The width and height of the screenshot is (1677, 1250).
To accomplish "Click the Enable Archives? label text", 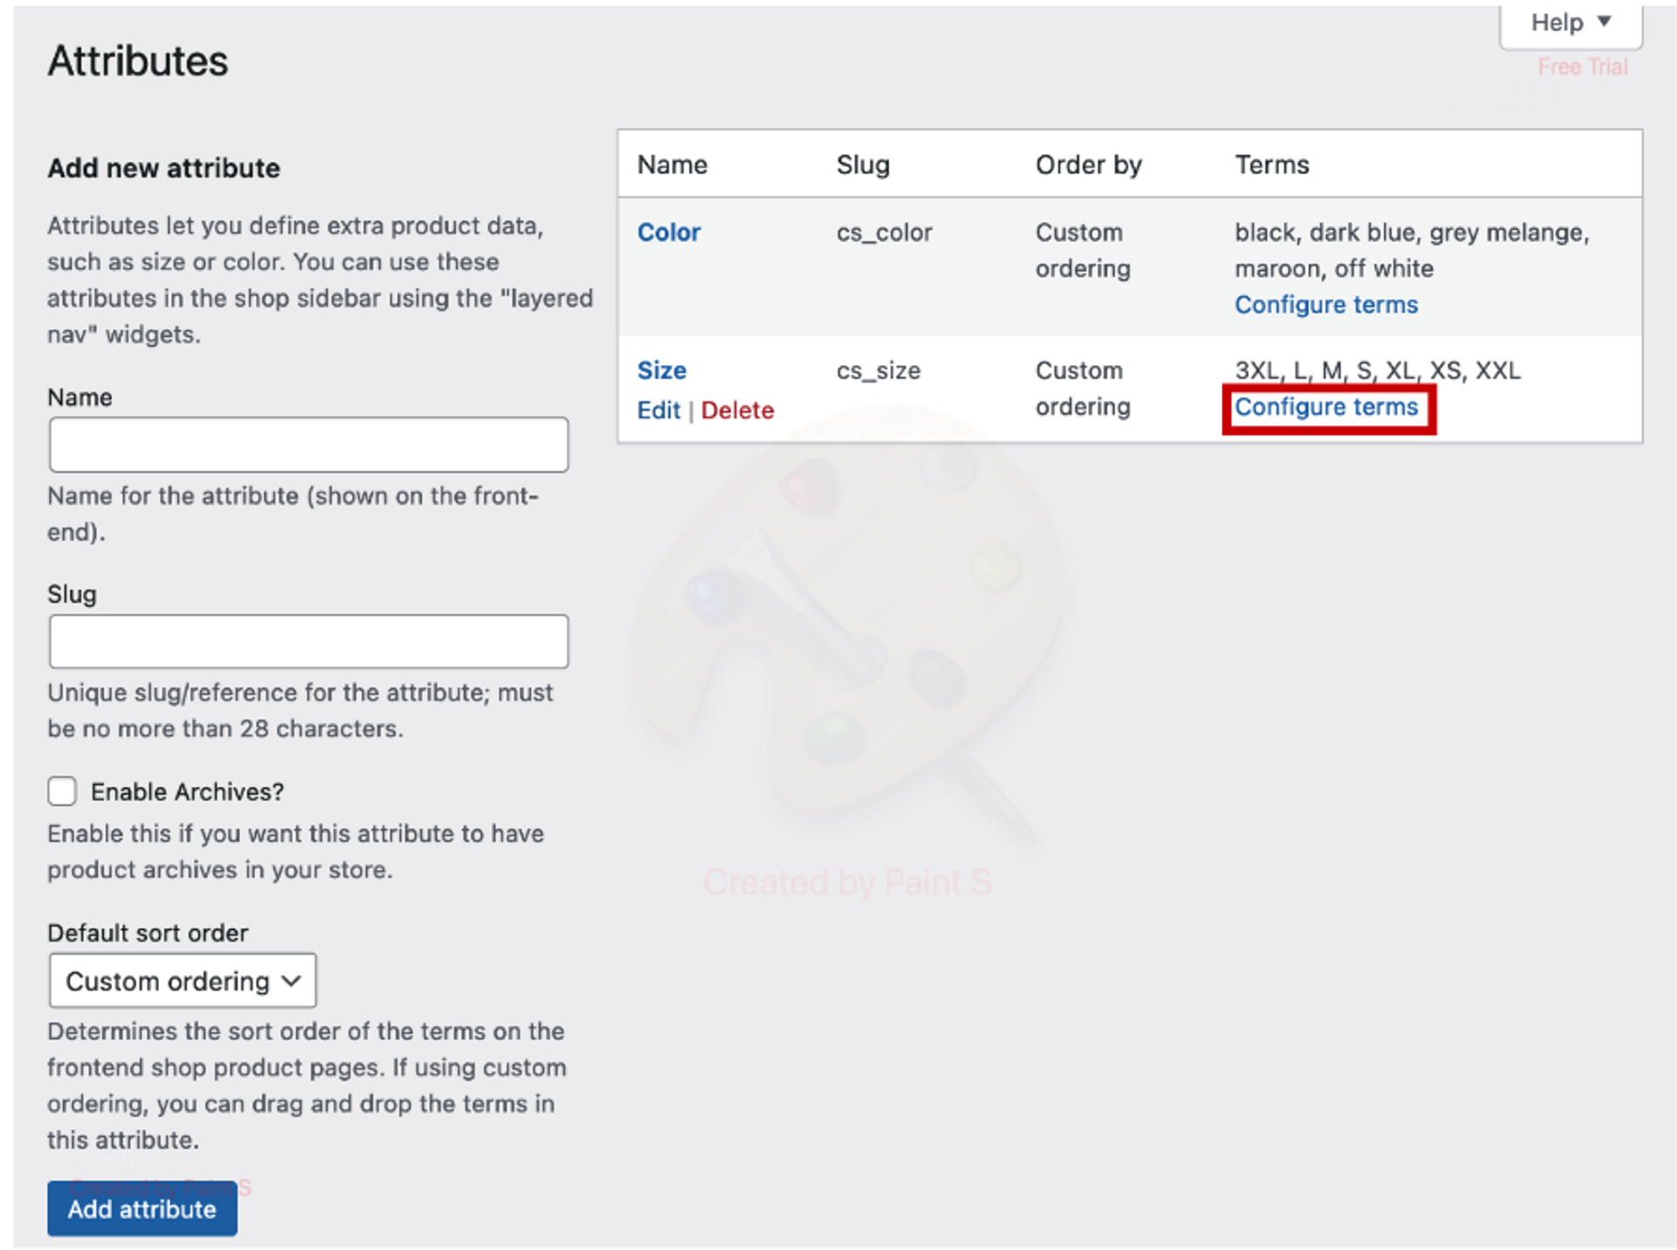I will [187, 792].
